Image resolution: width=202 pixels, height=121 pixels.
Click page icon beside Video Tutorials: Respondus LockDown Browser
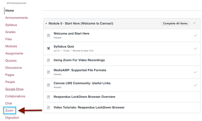(48, 108)
